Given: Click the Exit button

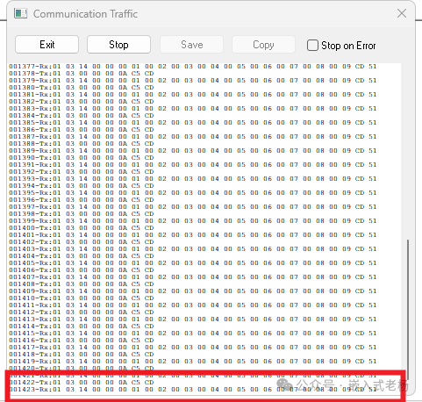Looking at the screenshot, I should [46, 45].
